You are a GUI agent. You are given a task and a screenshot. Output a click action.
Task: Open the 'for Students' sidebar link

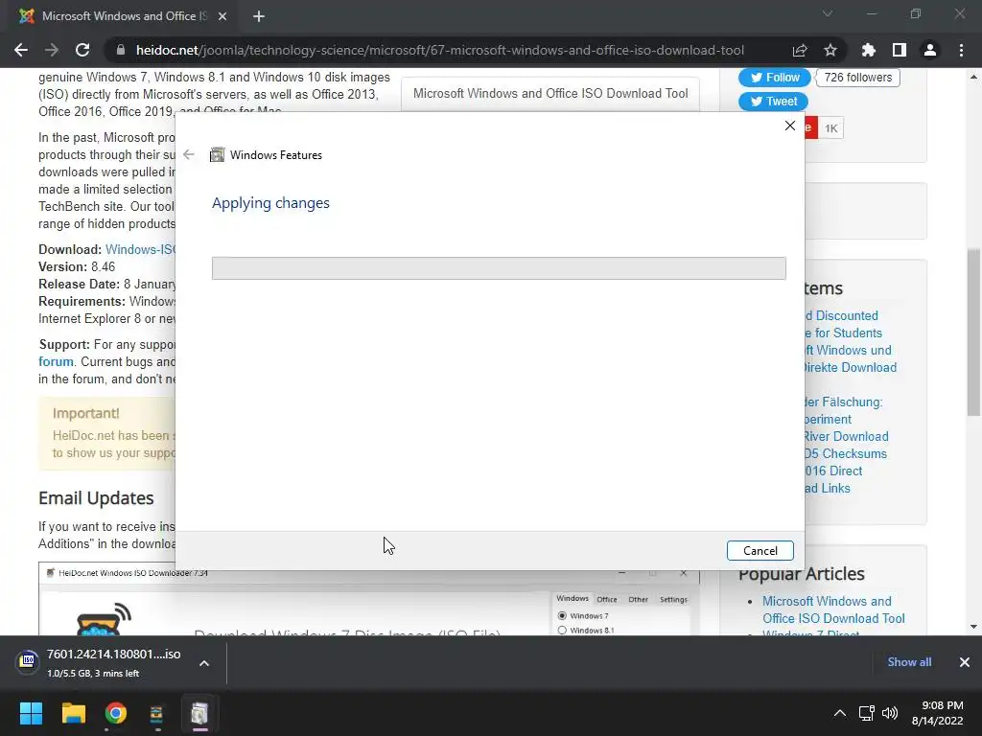pos(844,333)
